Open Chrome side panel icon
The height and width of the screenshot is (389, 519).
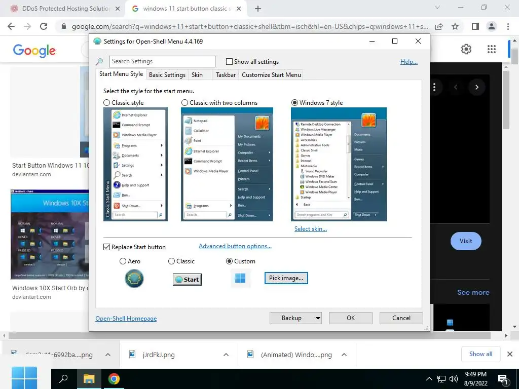pos(475,26)
